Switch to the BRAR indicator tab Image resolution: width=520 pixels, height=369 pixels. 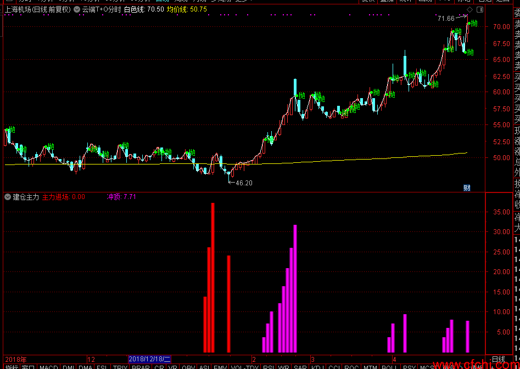(141, 367)
